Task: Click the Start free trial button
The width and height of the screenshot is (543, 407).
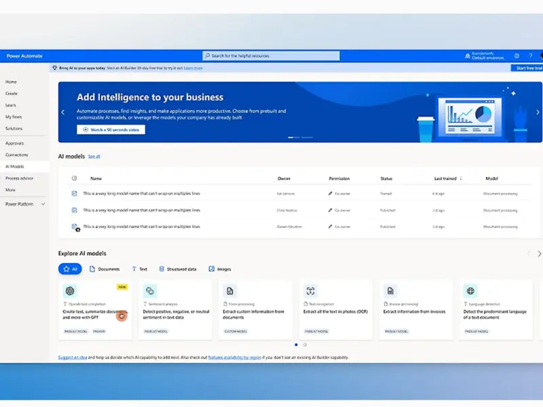Action: (x=528, y=68)
